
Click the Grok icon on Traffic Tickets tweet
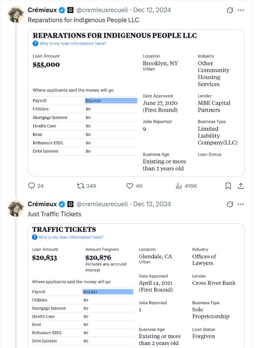[x=230, y=204]
